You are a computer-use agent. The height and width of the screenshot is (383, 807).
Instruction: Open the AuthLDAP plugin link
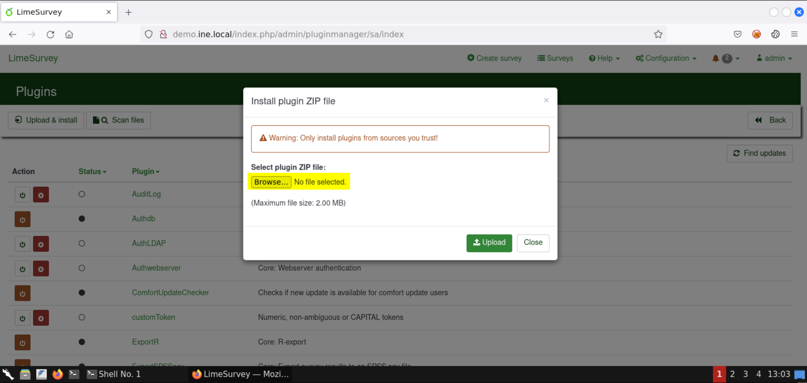pyautogui.click(x=149, y=243)
